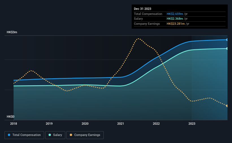Click the HK$0 y-axis label
Viewport: 232px width, 143px height.
pyautogui.click(x=11, y=117)
